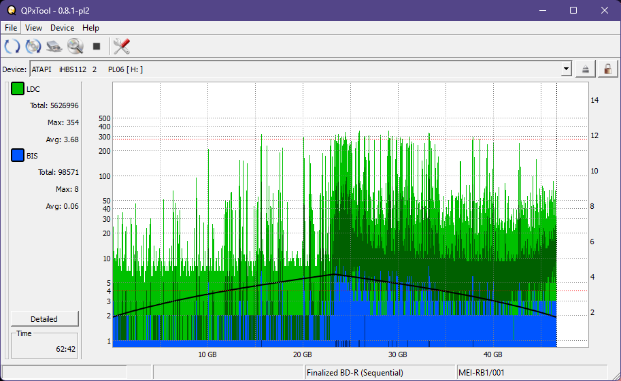
Task: Maximize the QPxTool window
Action: 573,10
